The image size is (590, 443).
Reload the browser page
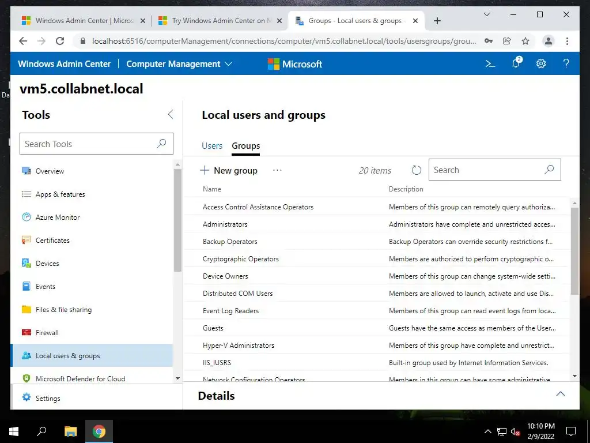tap(60, 41)
